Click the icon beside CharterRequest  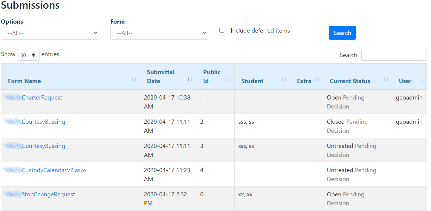click(12, 97)
